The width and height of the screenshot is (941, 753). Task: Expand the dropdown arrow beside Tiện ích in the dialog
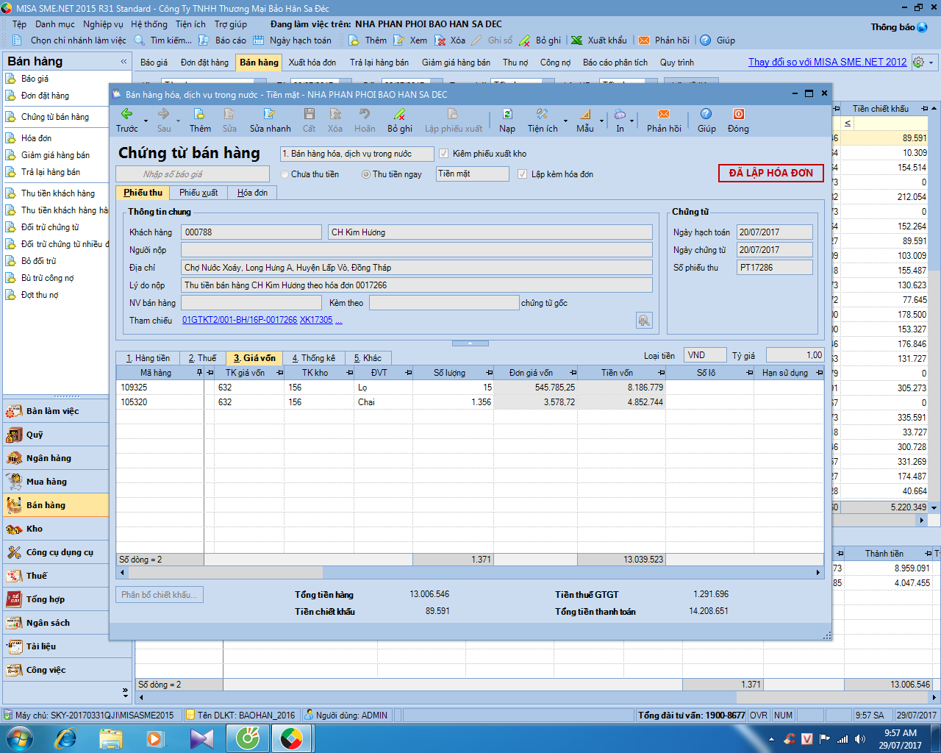[565, 121]
